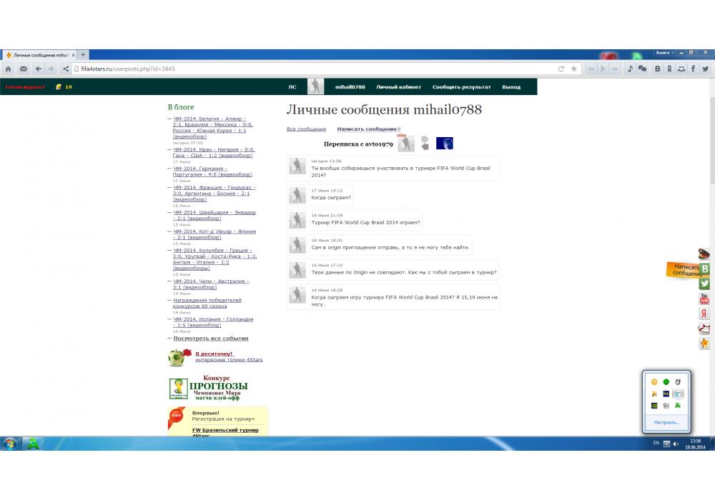Click the Выход logout link
715x500 pixels.
[x=511, y=87]
